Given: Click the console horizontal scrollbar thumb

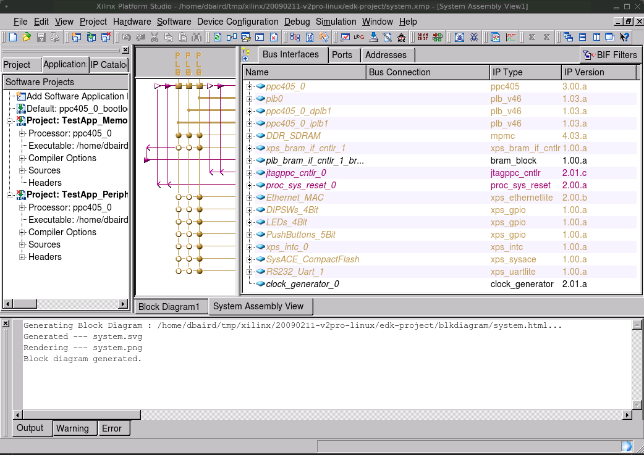Looking at the screenshot, I should point(82,415).
